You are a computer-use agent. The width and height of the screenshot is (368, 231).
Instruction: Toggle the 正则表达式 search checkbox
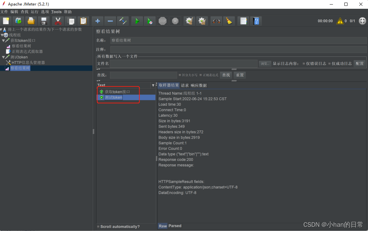pyautogui.click(x=201, y=75)
